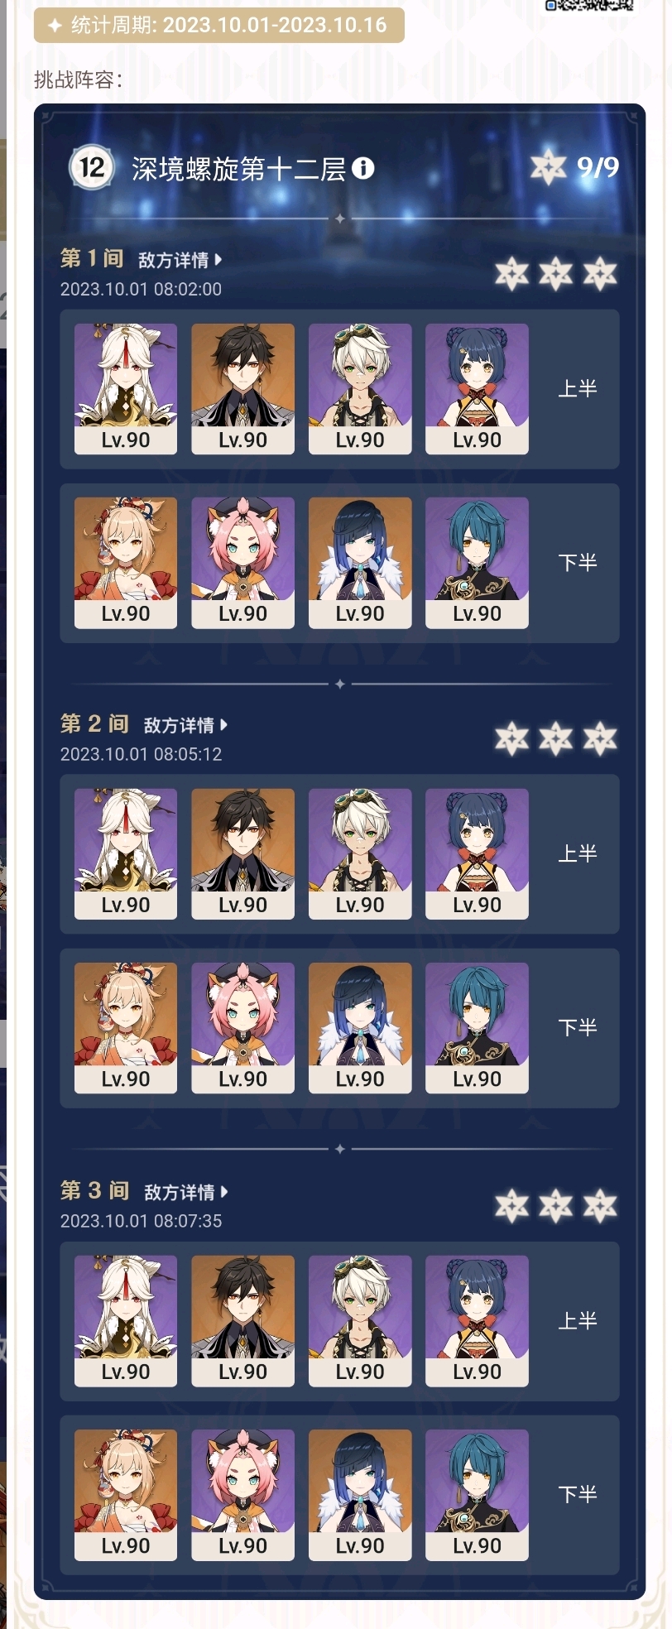Select Zhongli avatar in 第 1 间 上半

(x=242, y=388)
